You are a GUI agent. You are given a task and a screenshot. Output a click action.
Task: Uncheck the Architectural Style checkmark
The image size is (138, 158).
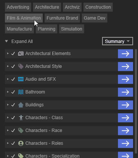point(13,66)
